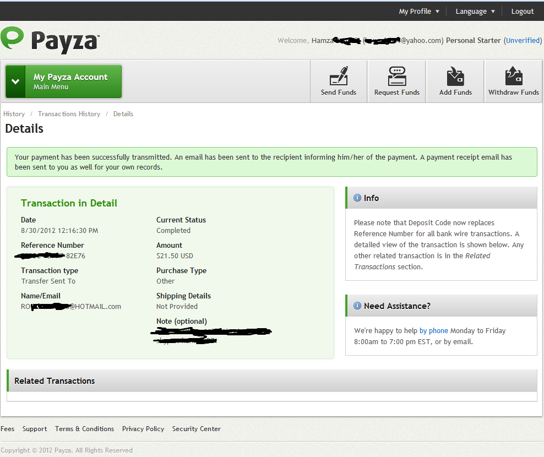Click the Request Funds label
The width and height of the screenshot is (544, 457).
(x=397, y=93)
